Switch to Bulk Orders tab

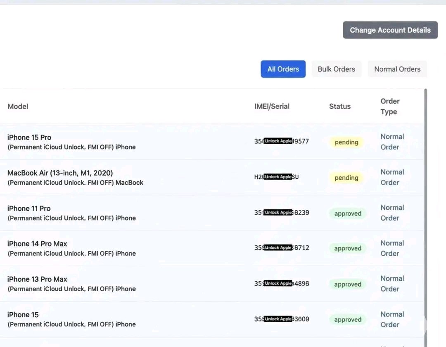click(336, 69)
